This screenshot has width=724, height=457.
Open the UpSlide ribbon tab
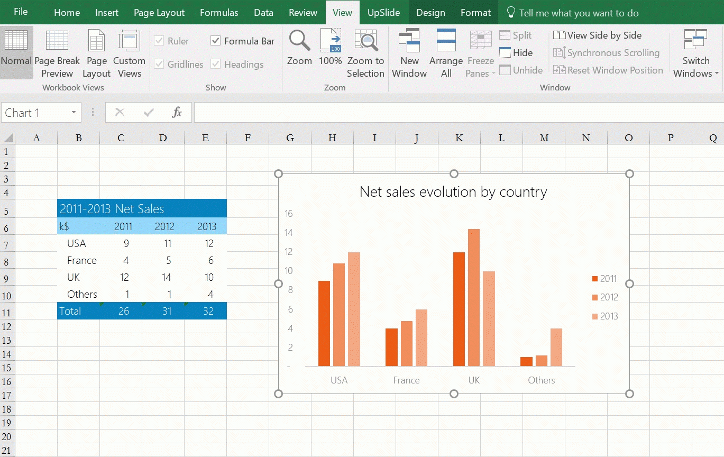384,13
